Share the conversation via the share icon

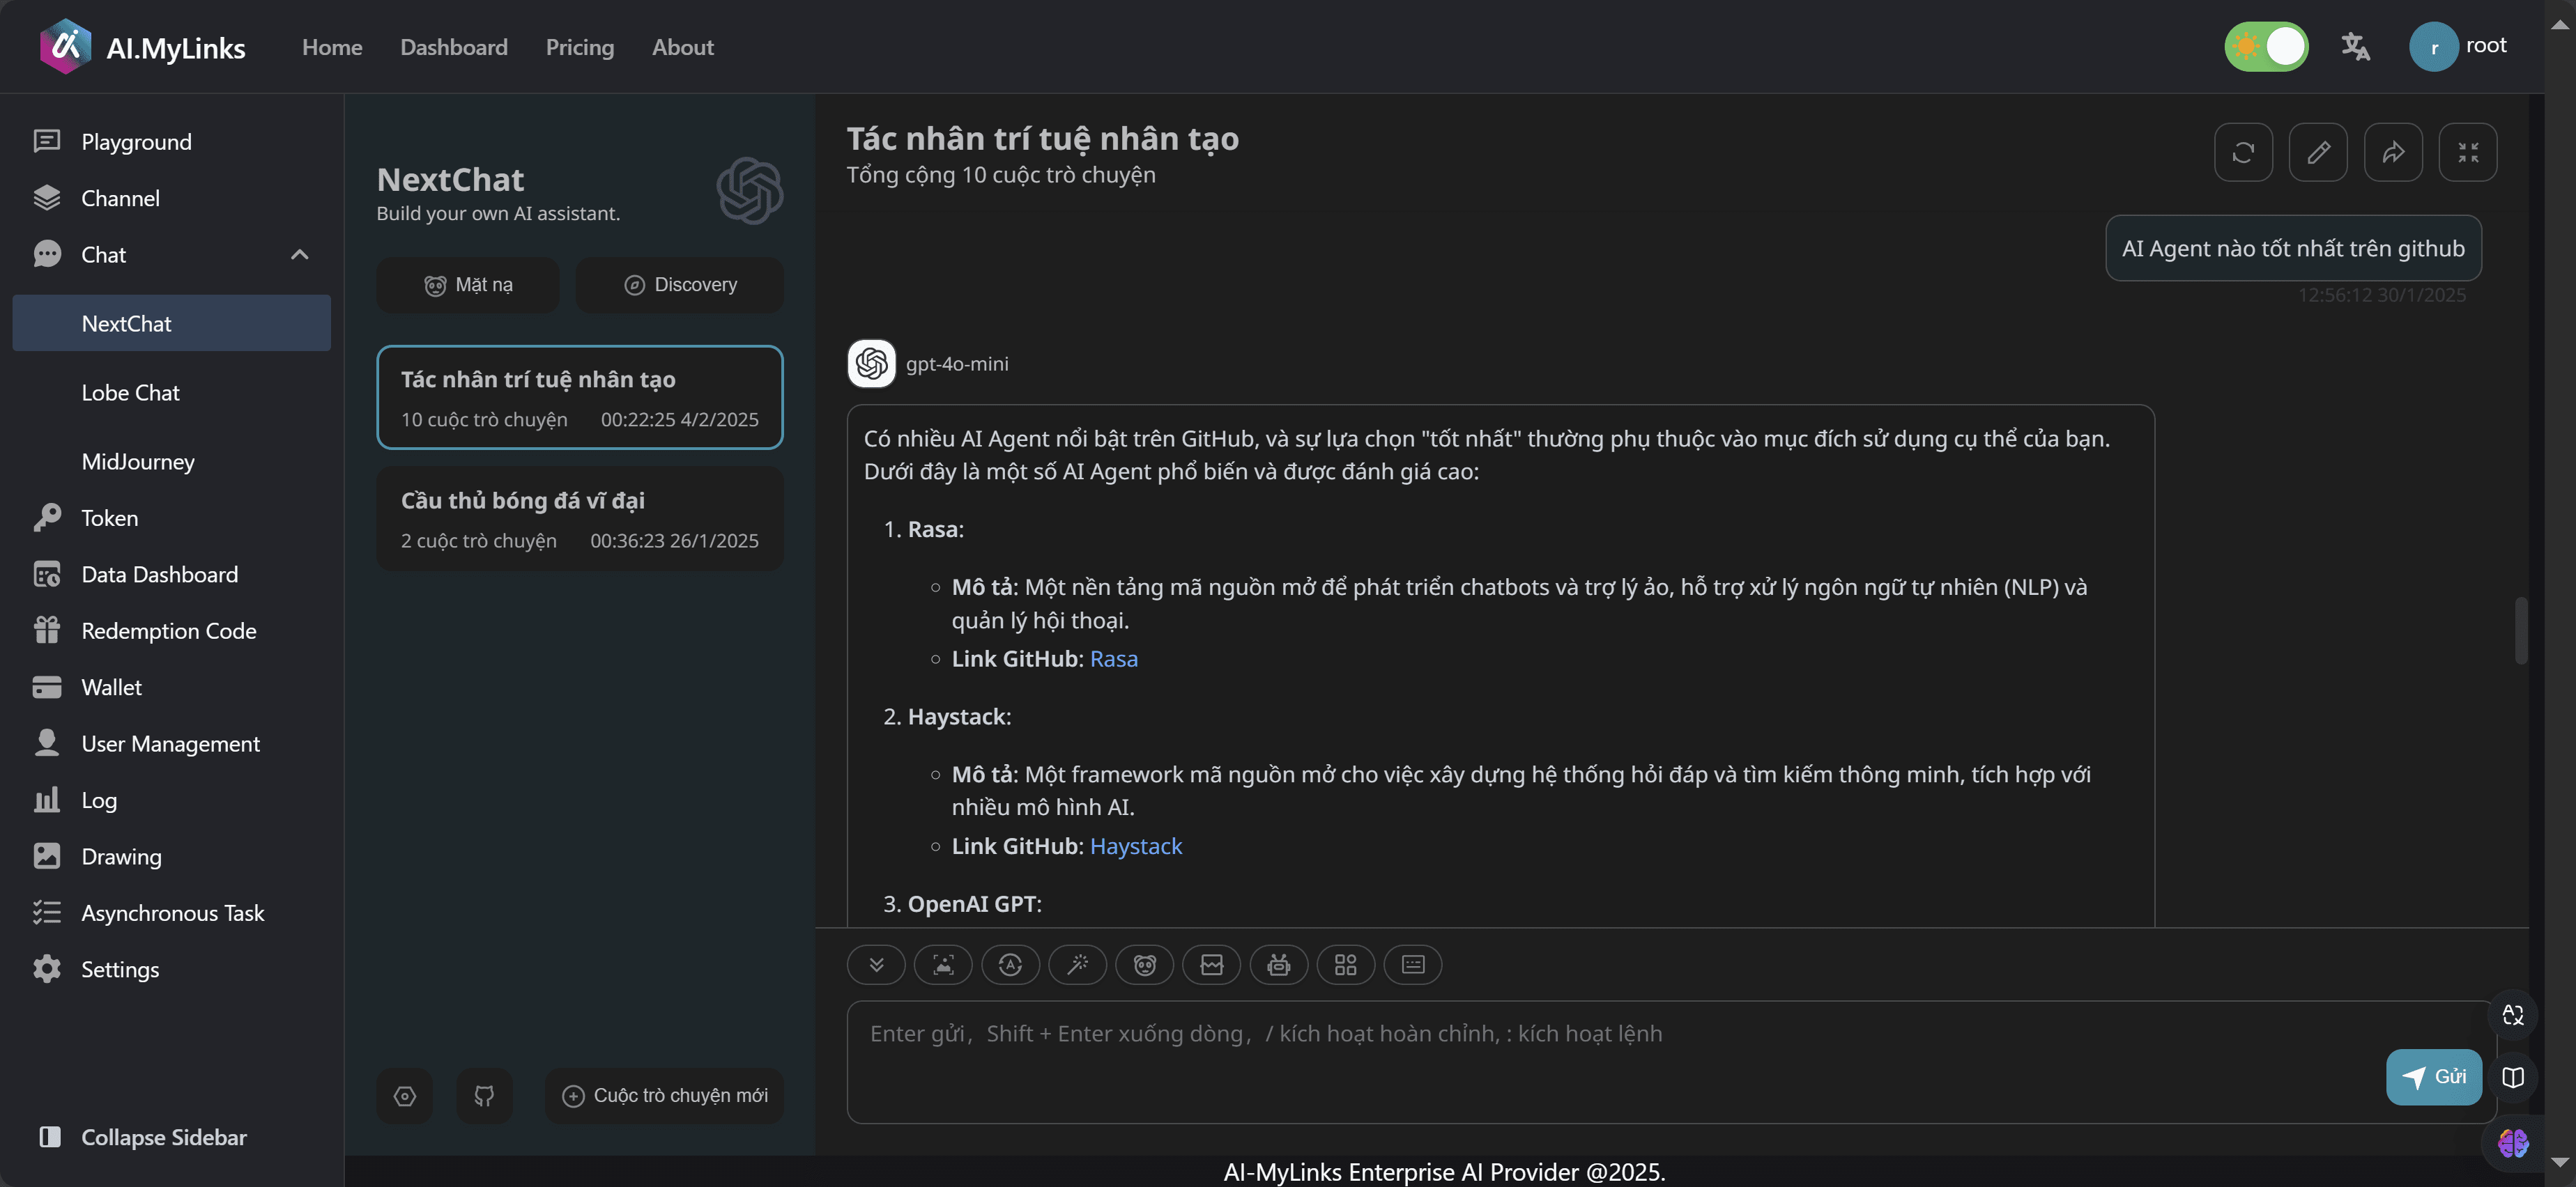tap(2394, 152)
